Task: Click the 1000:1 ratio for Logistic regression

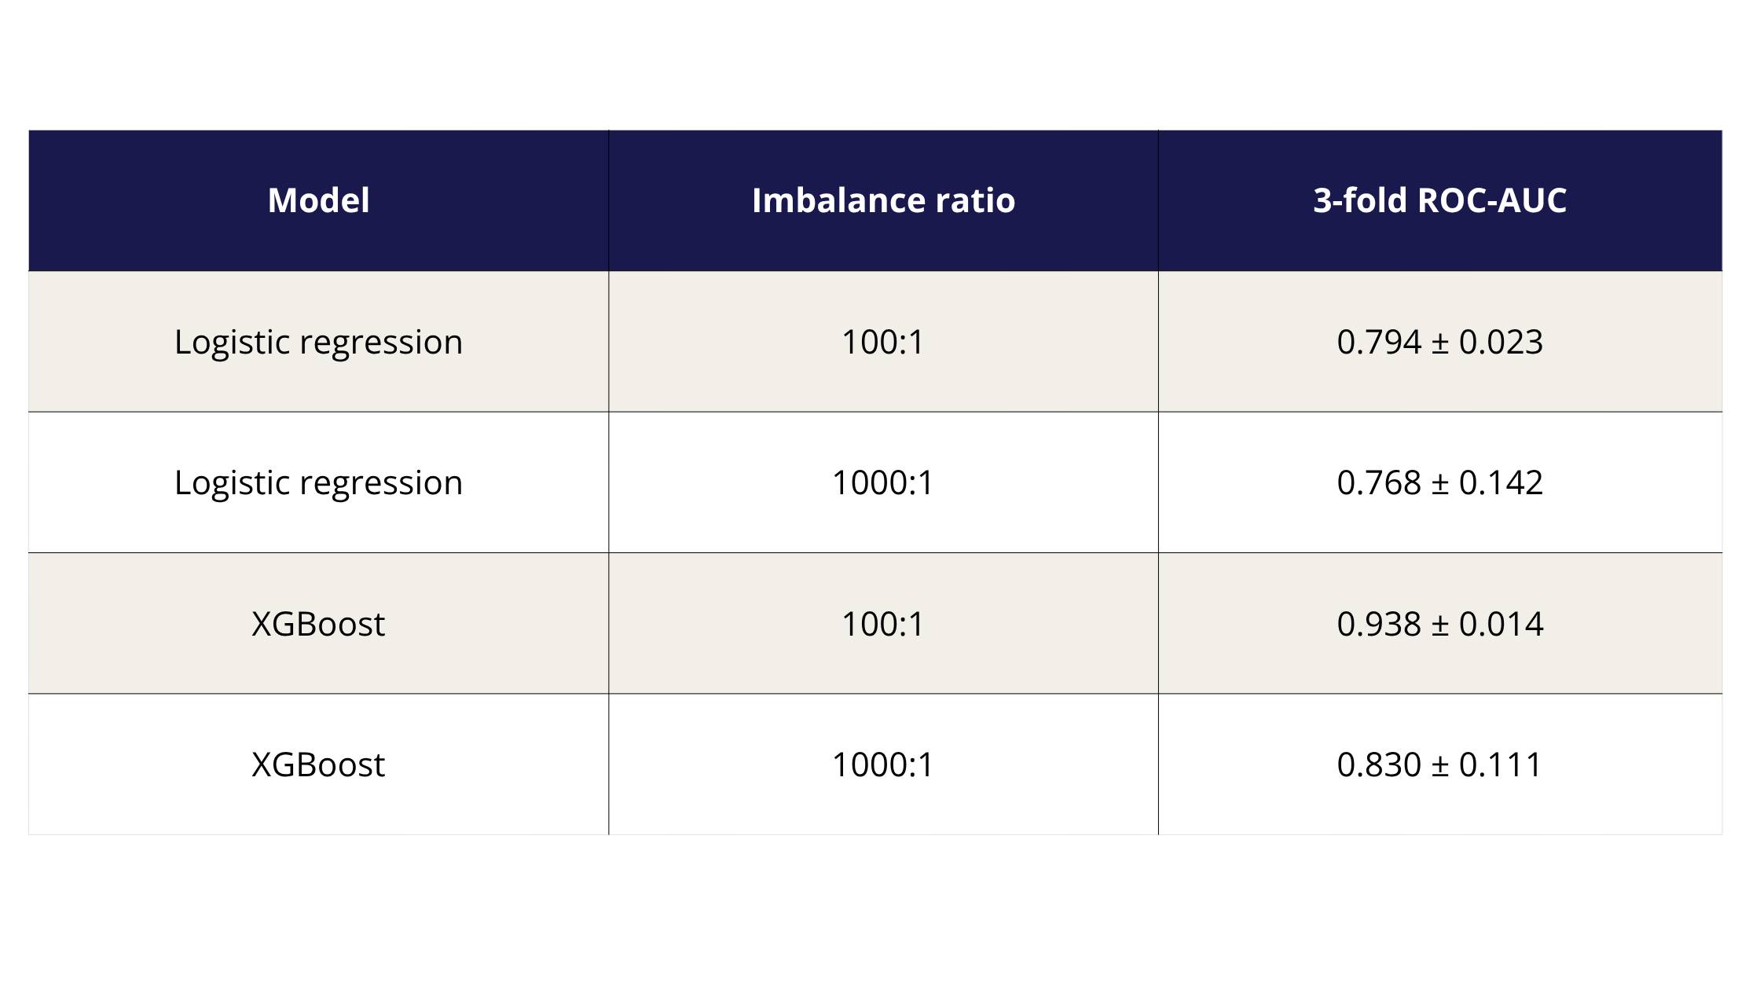Action: (883, 482)
